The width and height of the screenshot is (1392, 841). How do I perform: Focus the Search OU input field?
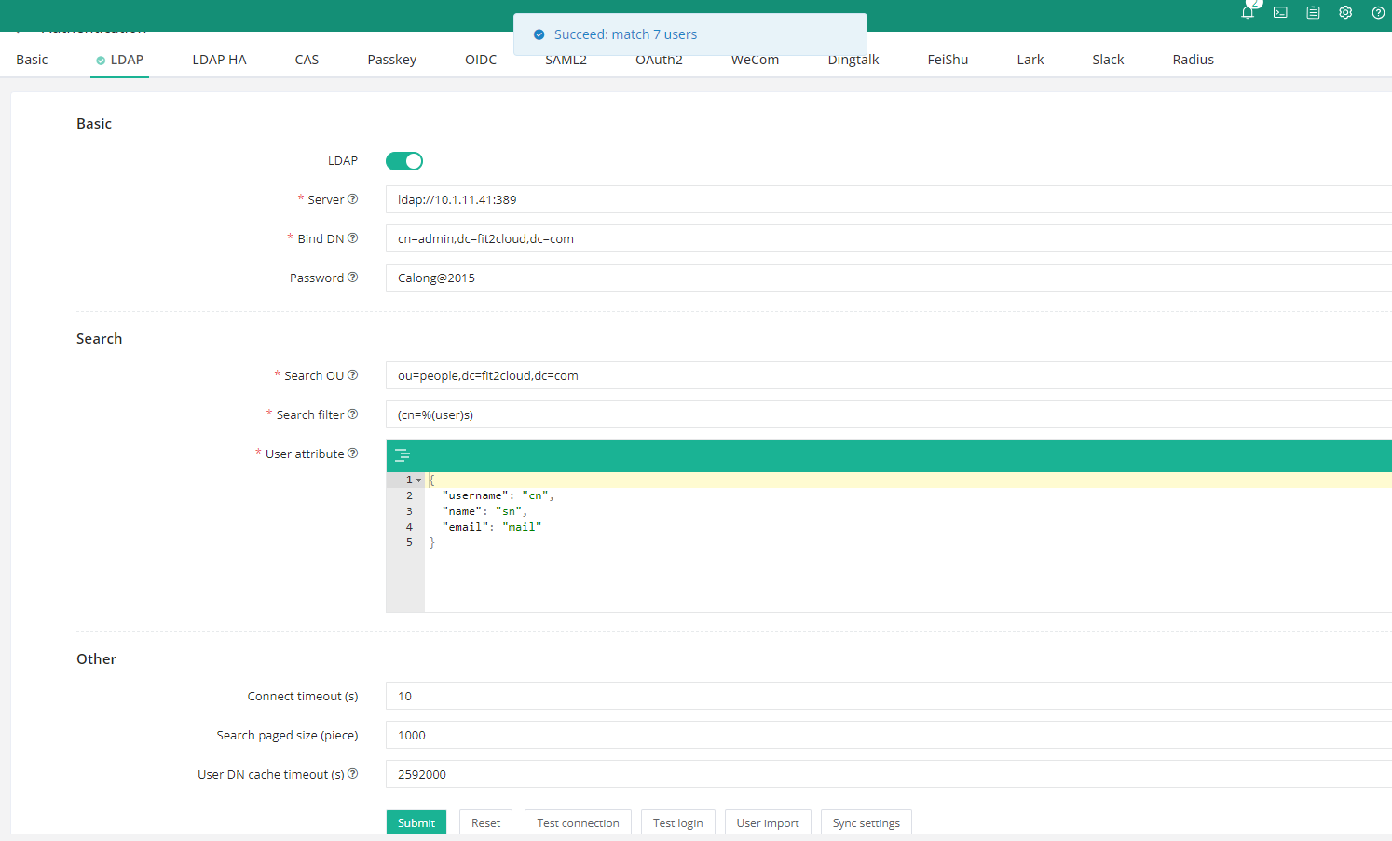tap(889, 375)
